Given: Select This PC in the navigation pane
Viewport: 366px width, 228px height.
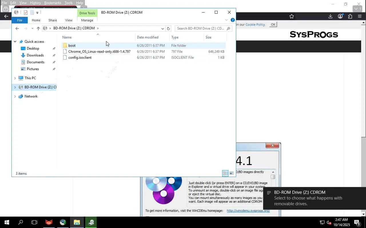Looking at the screenshot, I should 30,78.
